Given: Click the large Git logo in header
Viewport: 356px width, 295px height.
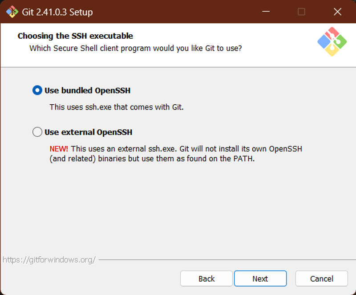Looking at the screenshot, I should pyautogui.click(x=332, y=41).
